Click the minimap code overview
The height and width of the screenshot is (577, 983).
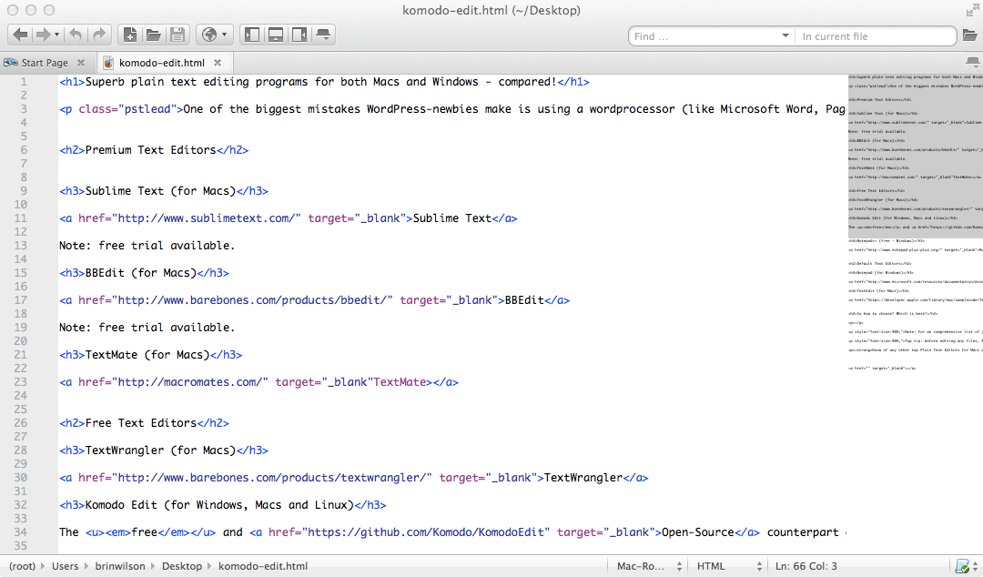click(x=916, y=223)
